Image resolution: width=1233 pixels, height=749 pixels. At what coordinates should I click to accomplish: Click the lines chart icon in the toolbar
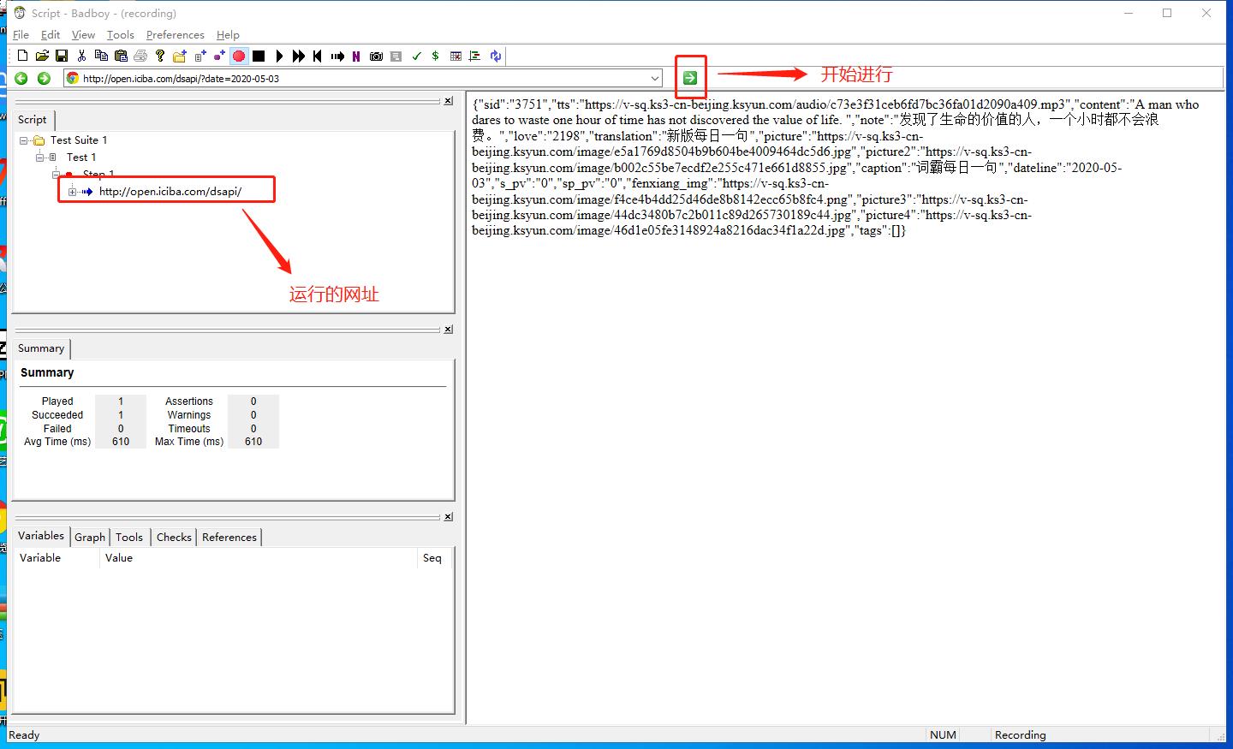pyautogui.click(x=475, y=56)
